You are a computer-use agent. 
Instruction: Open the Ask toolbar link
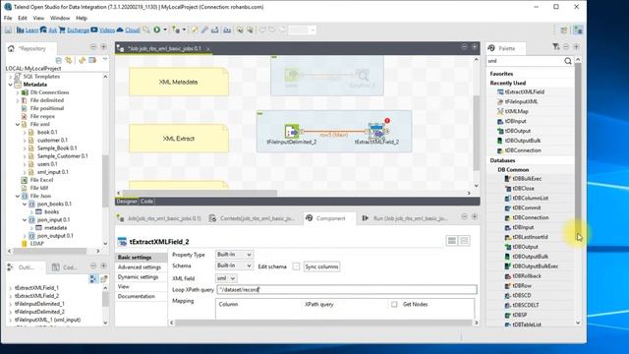[48, 30]
